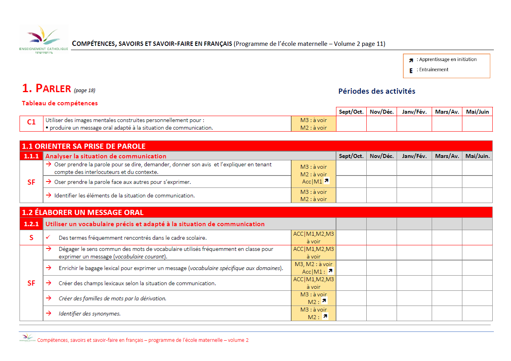Click the initiation arrow next to 'Acc|M1' in the 'Oser prendre la parole face aux autres' row
Screen dimensions: 511x361
[326, 181]
